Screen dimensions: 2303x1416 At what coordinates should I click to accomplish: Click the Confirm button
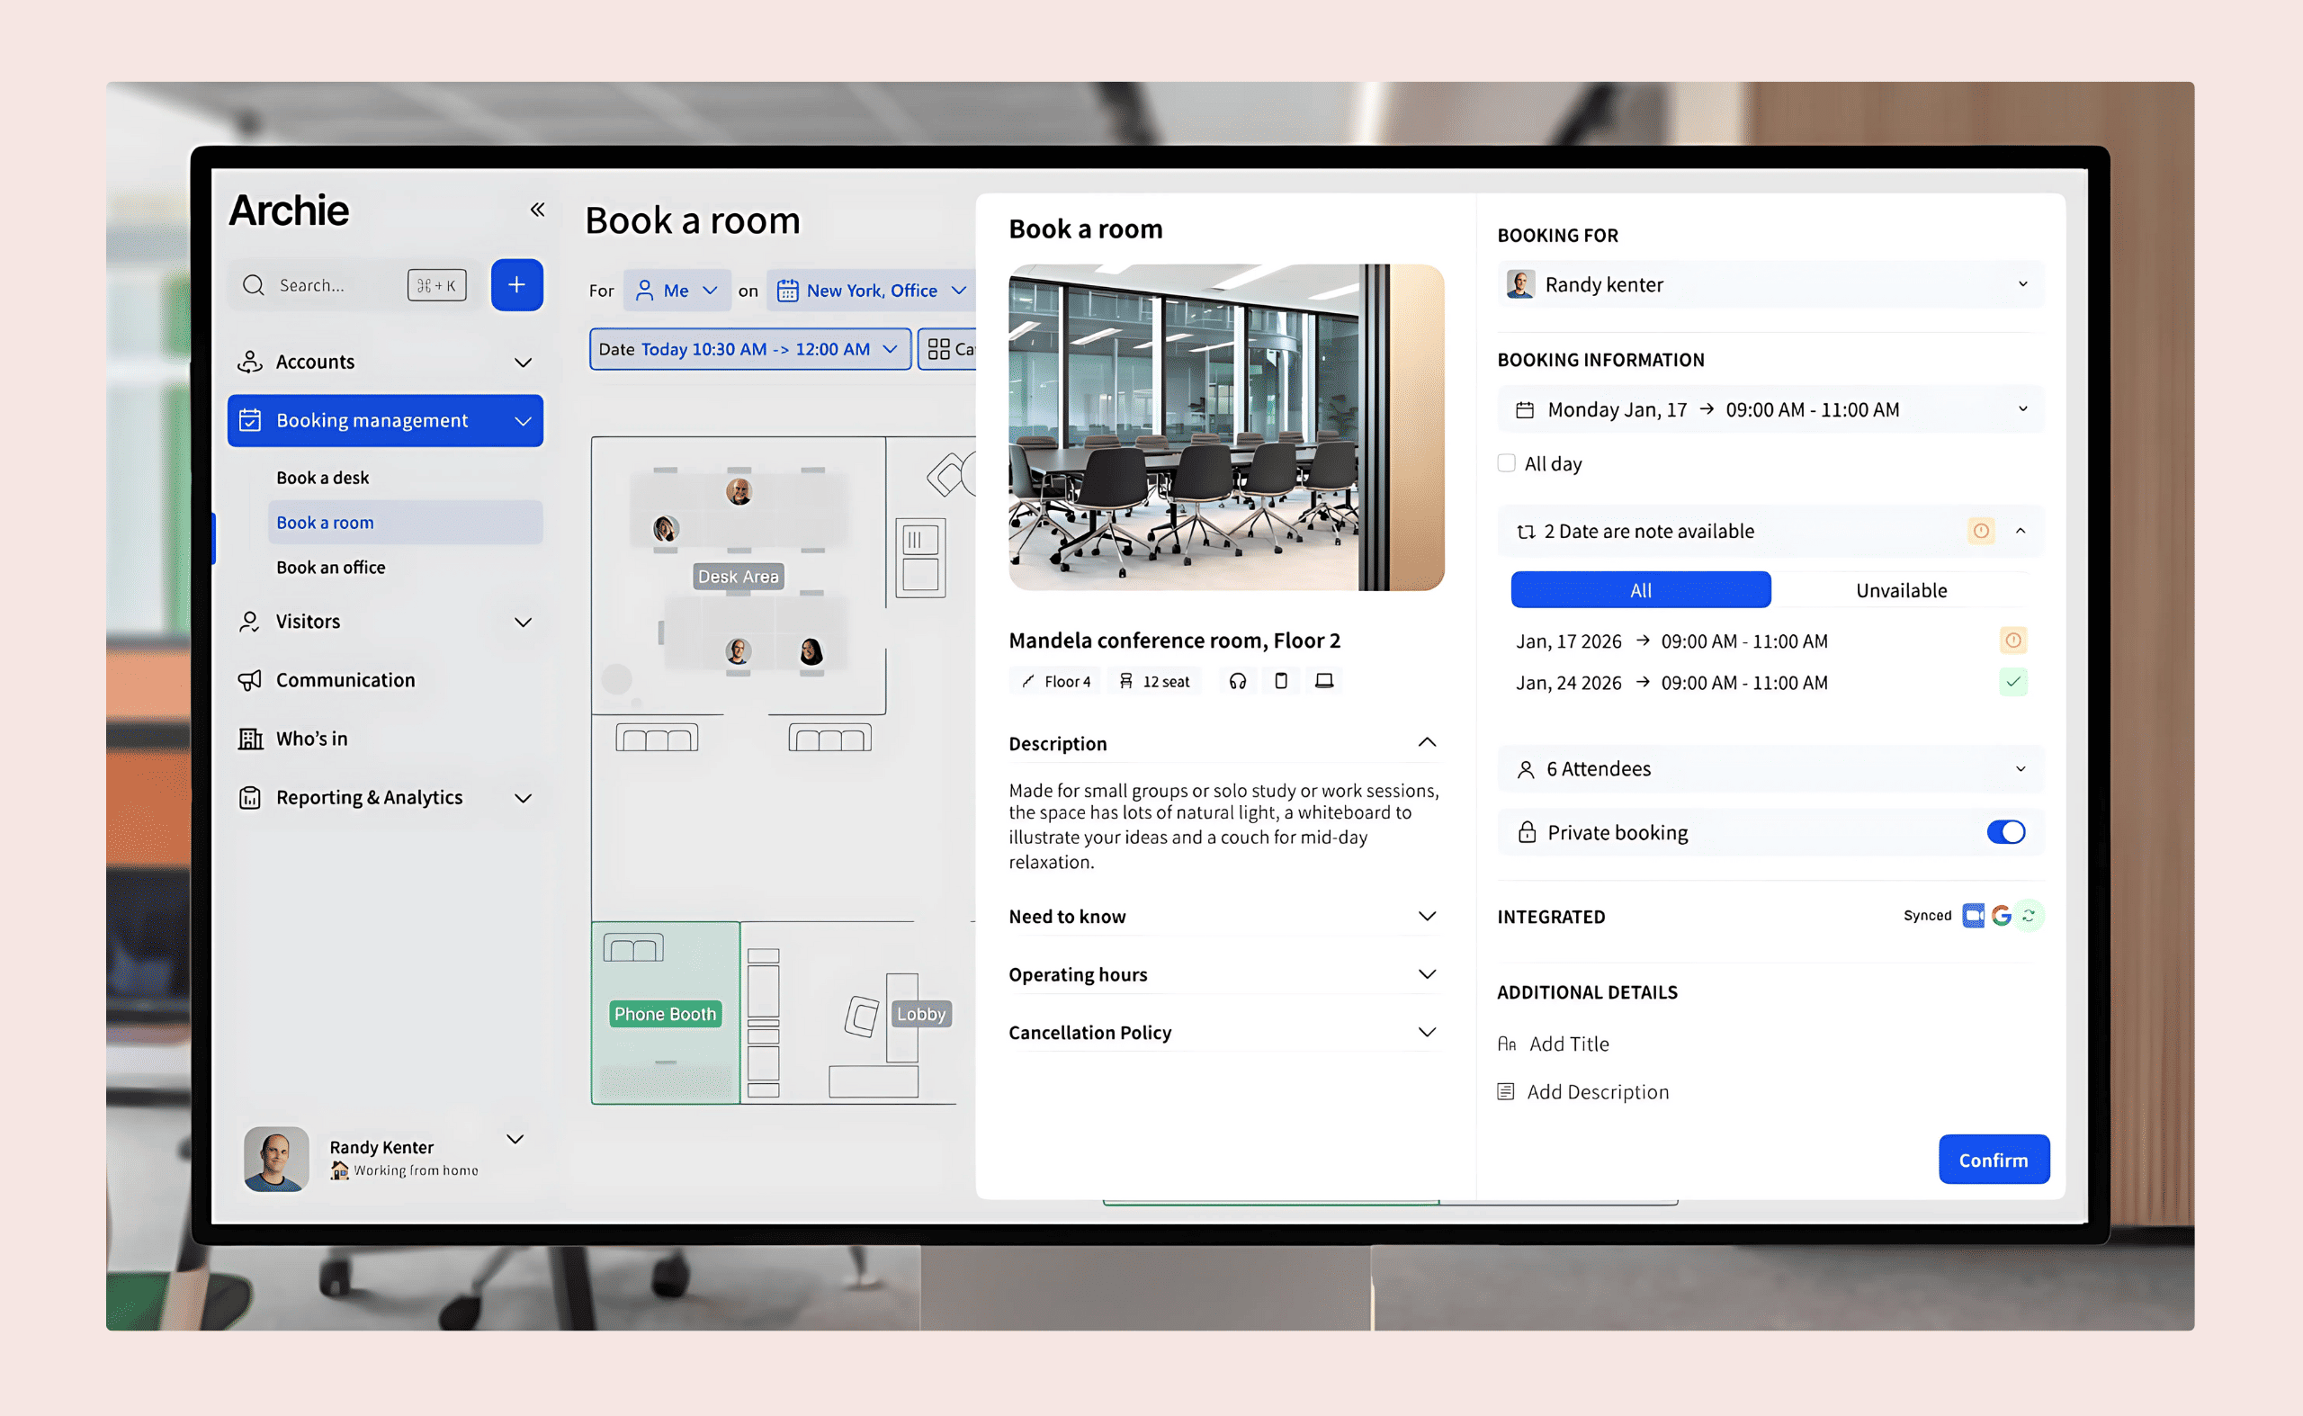tap(1992, 1160)
